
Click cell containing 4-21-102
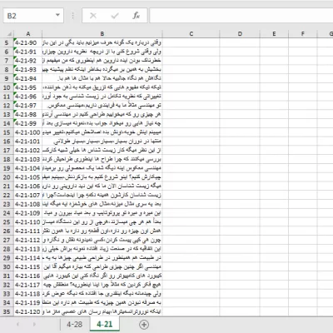pos(27,151)
